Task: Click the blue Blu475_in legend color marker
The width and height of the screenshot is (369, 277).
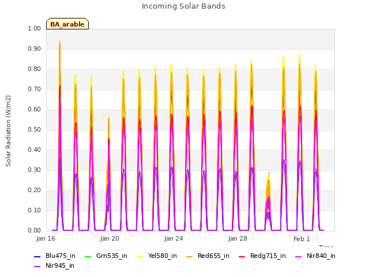Action: pyautogui.click(x=37, y=256)
